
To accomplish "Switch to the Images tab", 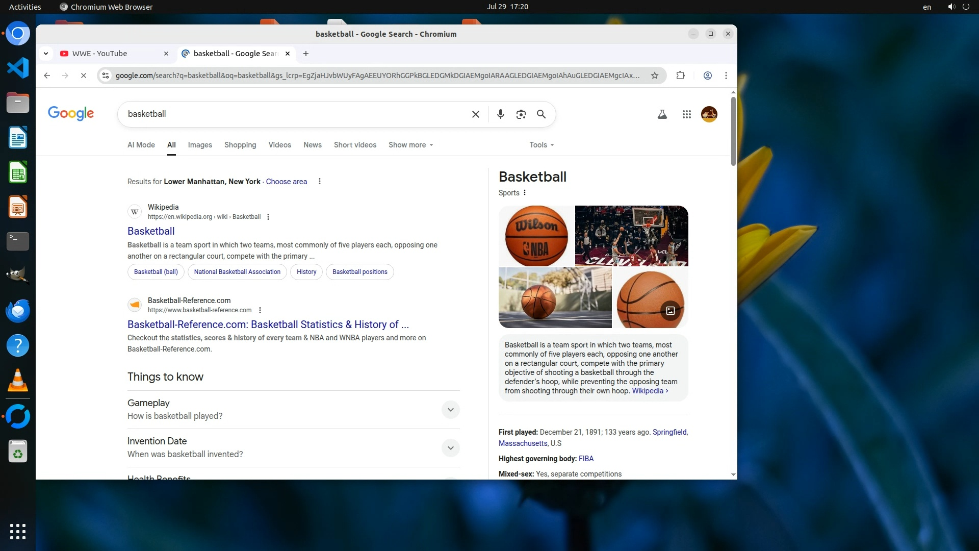I will [x=200, y=145].
